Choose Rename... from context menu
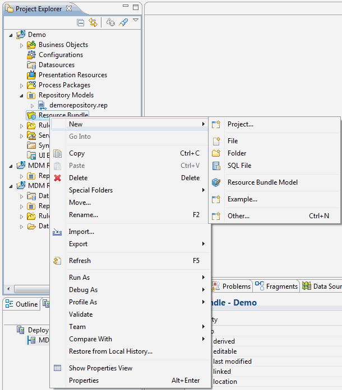This screenshot has height=390, width=342. pos(130,215)
